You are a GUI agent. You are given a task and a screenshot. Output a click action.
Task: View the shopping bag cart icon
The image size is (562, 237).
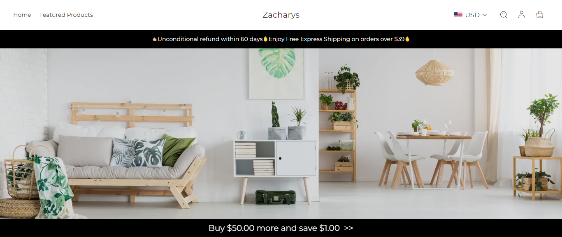(x=540, y=15)
